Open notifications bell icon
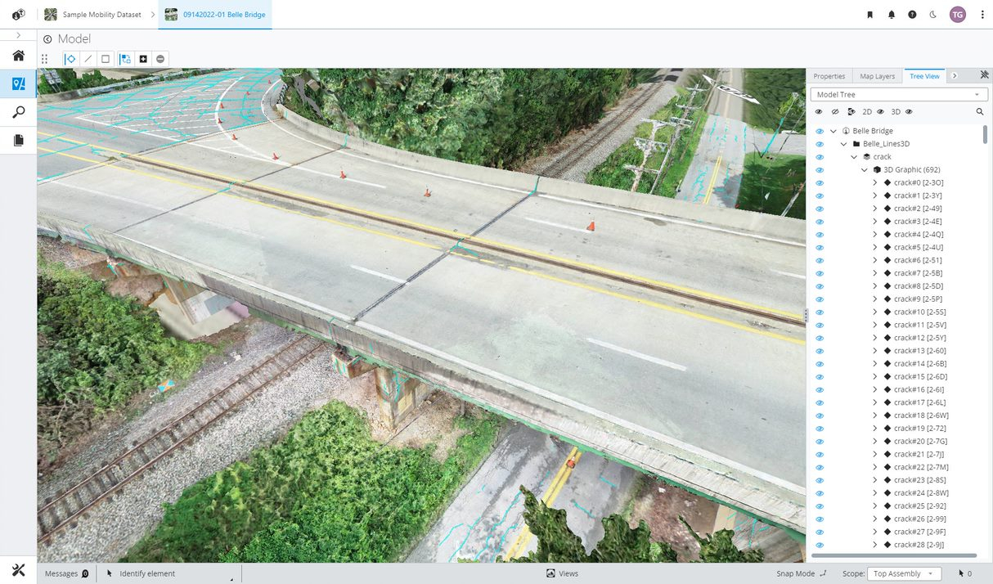Image resolution: width=993 pixels, height=584 pixels. point(892,15)
